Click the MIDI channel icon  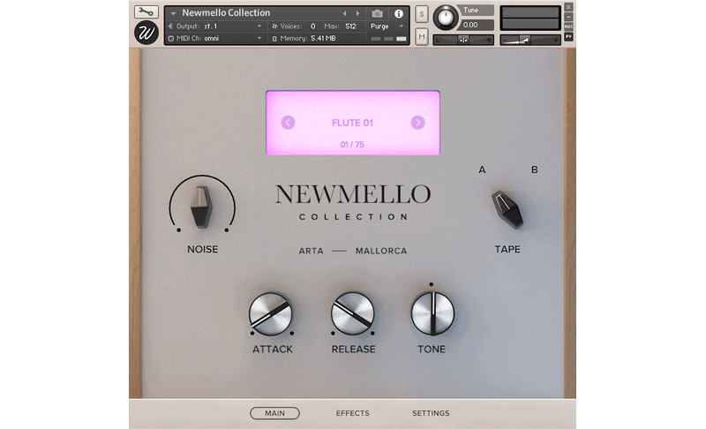[171, 39]
